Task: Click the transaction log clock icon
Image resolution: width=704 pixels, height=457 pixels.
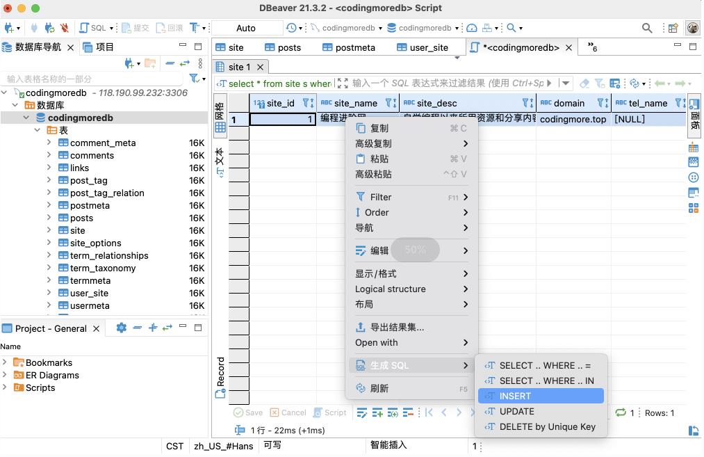Action: click(291, 28)
